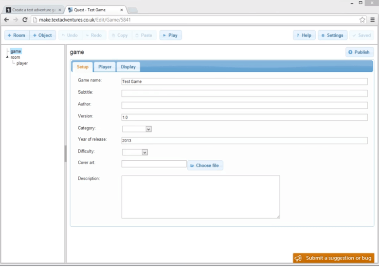Screen dimensions: 379x267
Task: Switch to the Display tab
Action: pyautogui.click(x=128, y=67)
